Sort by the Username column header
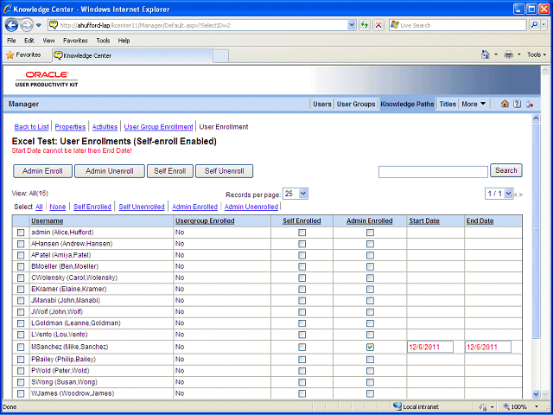Screen dimensions: 553x415 (x=48, y=221)
